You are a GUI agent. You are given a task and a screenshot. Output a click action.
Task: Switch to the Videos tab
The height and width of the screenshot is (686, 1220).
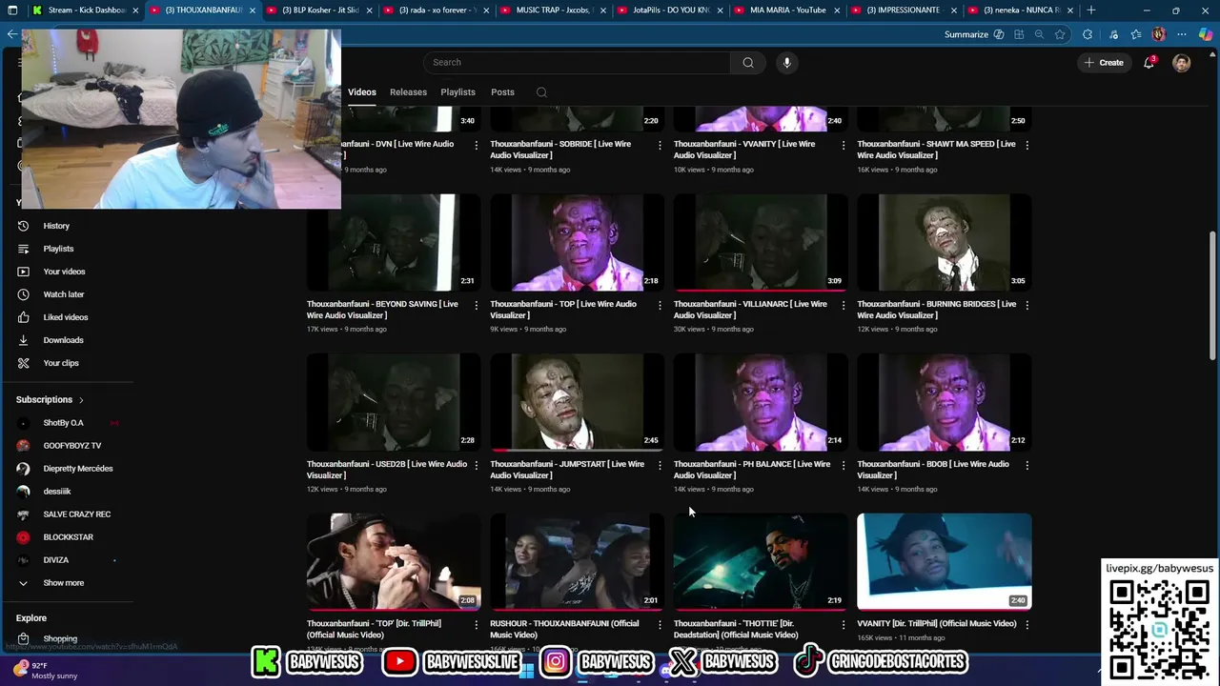(362, 92)
